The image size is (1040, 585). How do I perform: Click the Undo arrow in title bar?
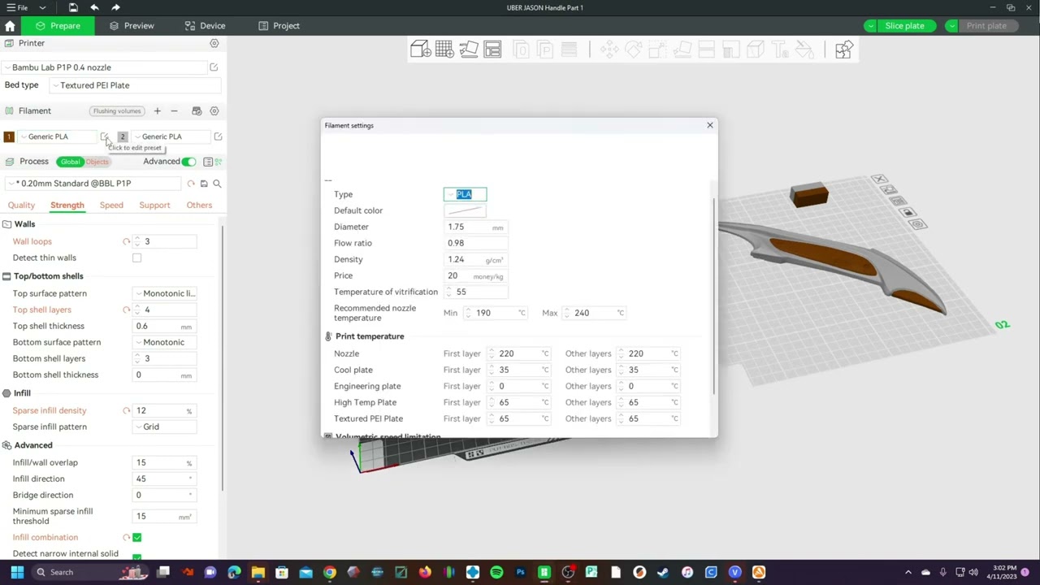pyautogui.click(x=94, y=7)
